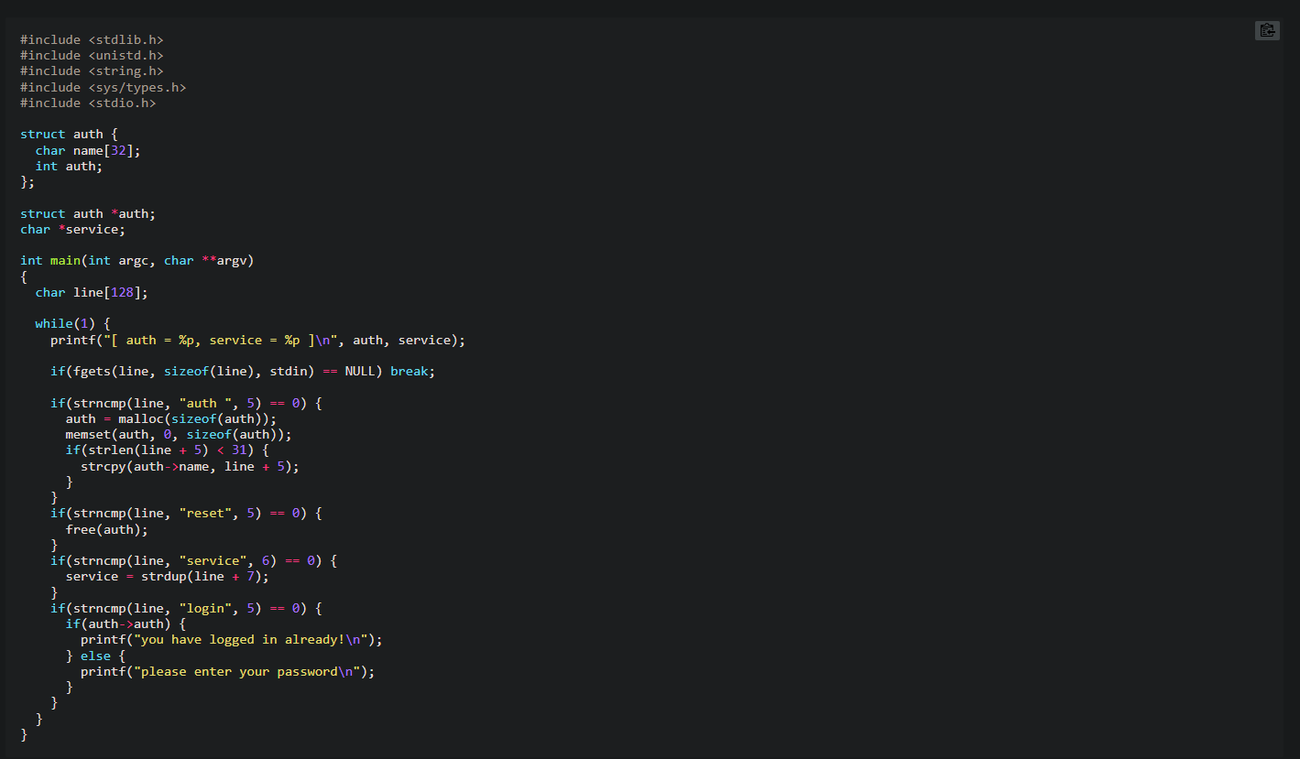Click the 'struct auth {' line
Image resolution: width=1300 pixels, height=759 pixels.
click(70, 135)
